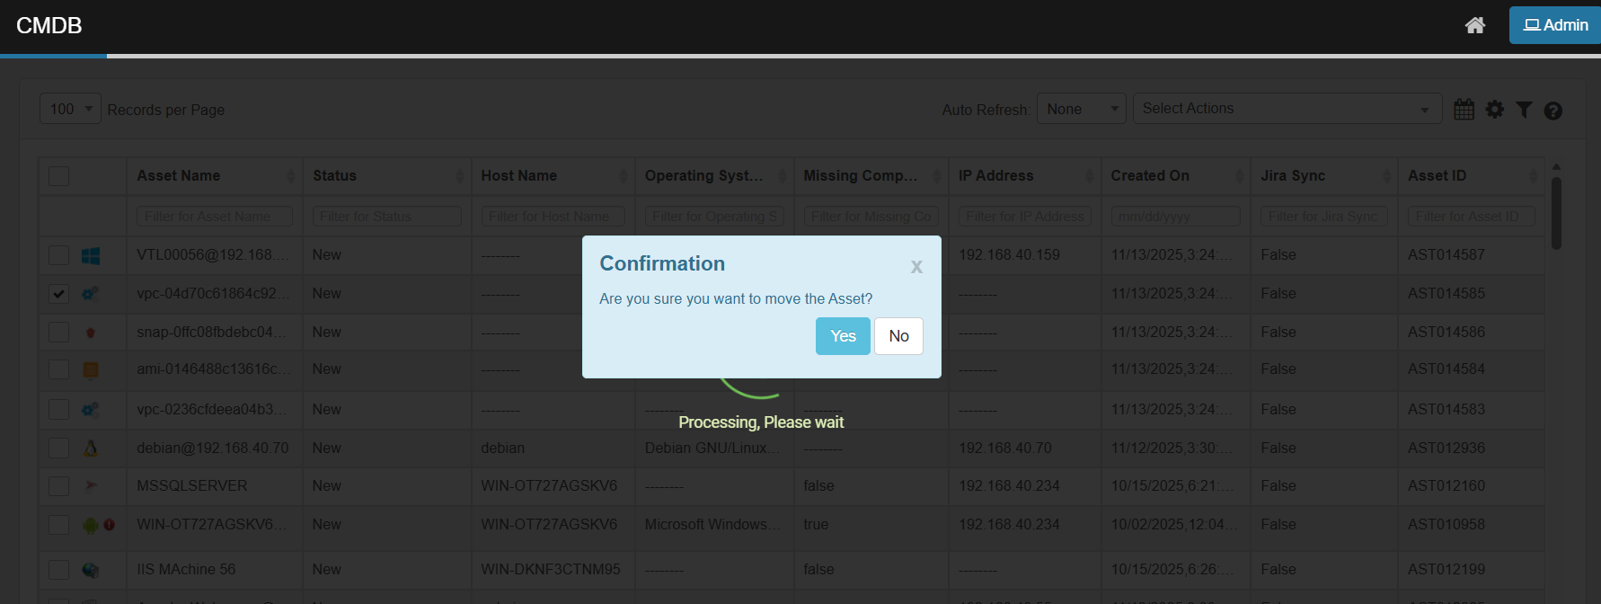Expand the Auto Refresh None dropdown

(x=1081, y=109)
